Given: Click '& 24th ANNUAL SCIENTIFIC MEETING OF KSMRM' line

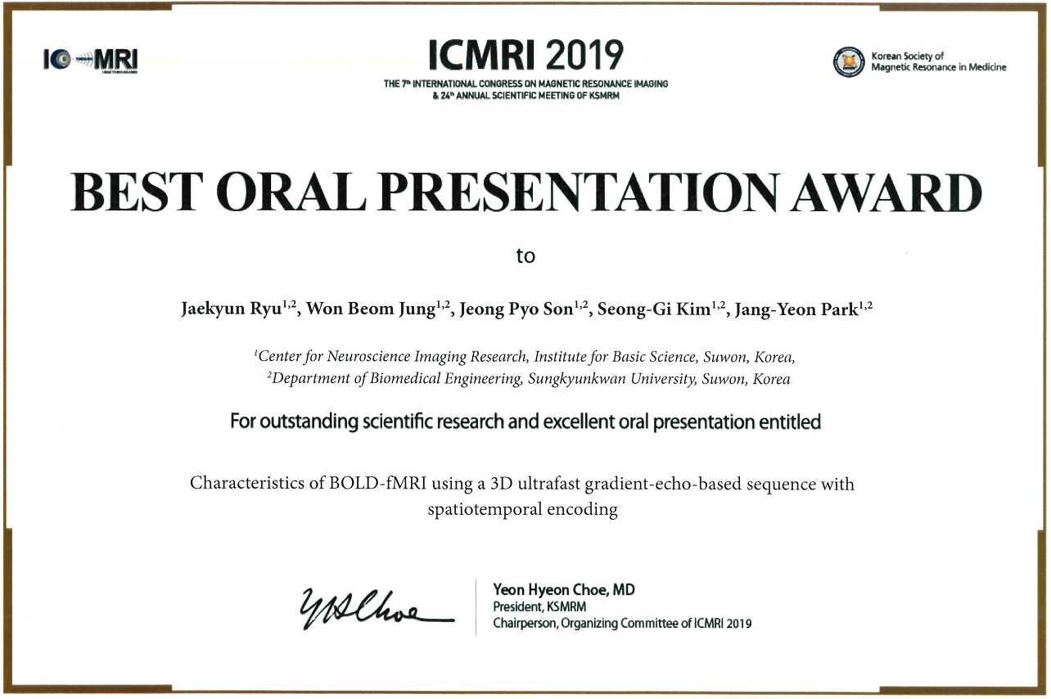Looking at the screenshot, I should (525, 95).
